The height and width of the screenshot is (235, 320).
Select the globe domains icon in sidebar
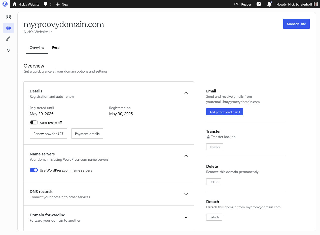click(8, 28)
